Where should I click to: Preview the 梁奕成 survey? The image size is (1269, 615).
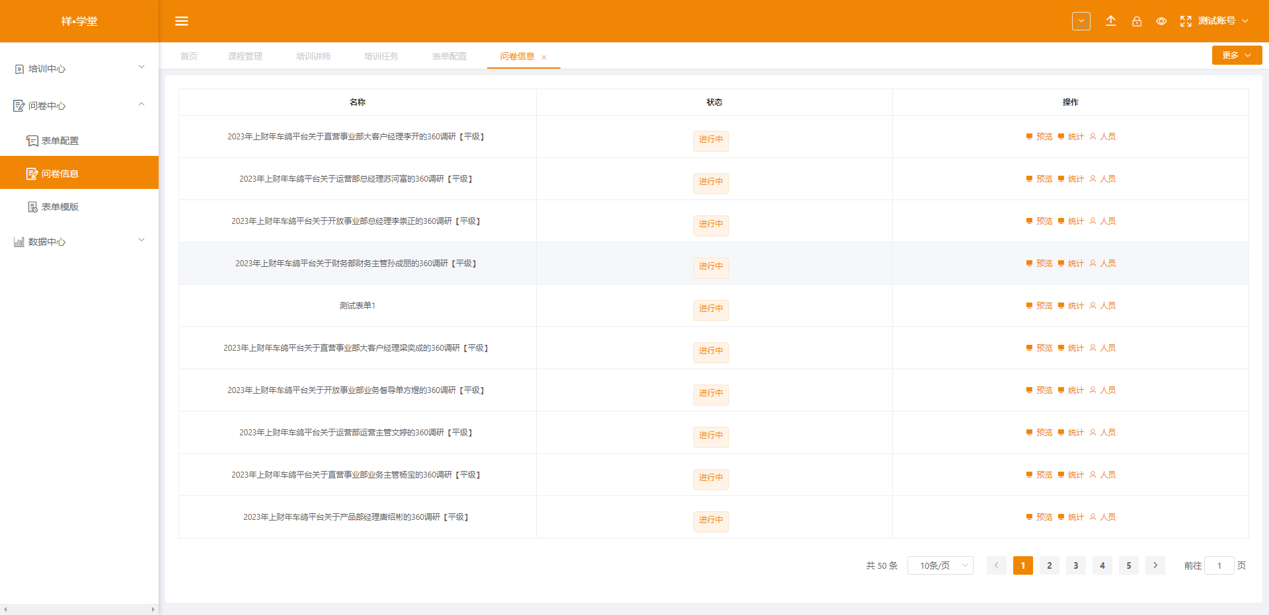click(1039, 348)
